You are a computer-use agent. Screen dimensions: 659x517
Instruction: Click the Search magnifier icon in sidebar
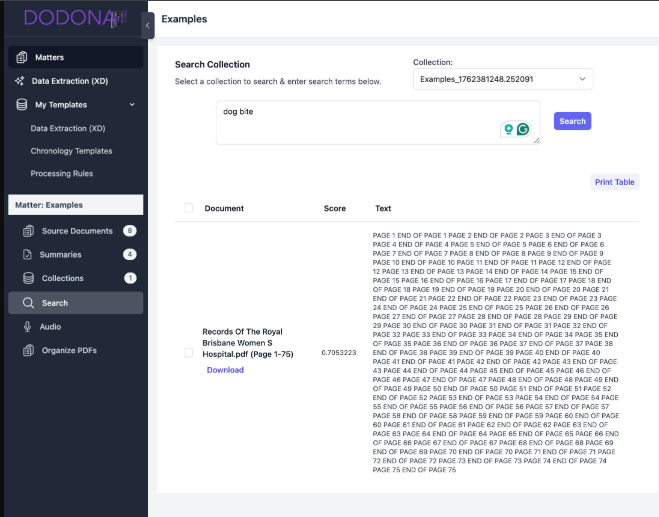[29, 303]
